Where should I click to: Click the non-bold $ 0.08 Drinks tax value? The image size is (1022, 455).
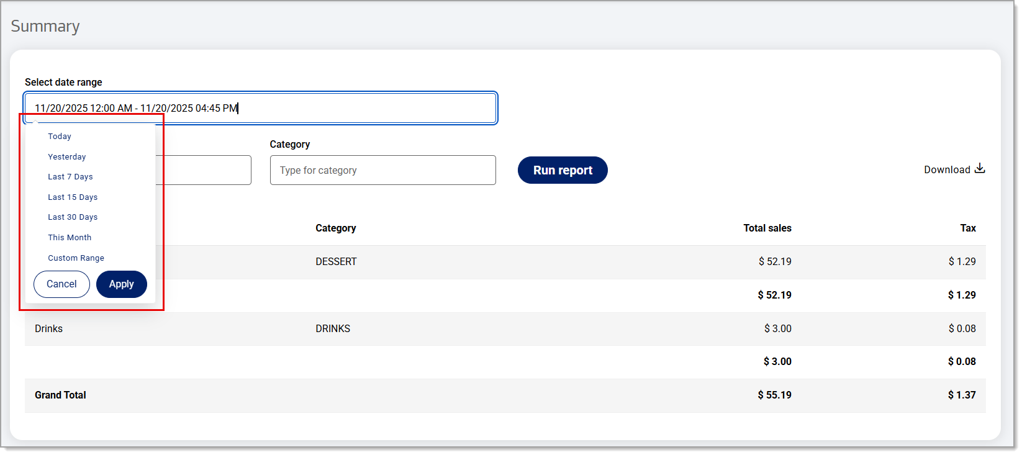pyautogui.click(x=962, y=329)
